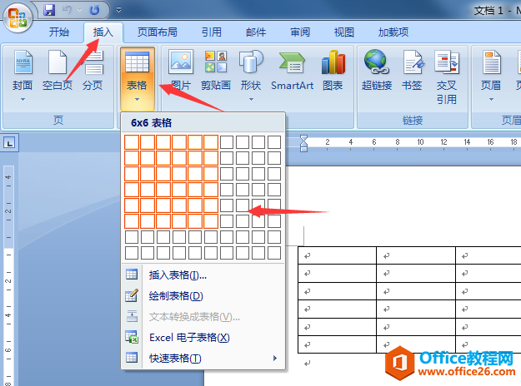
Task: Select 绘制表格(D) from the menu
Action: tap(203, 296)
